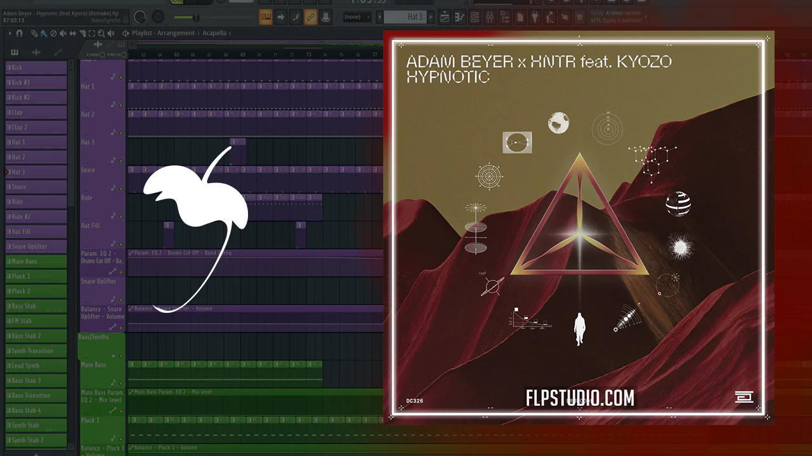Expand the Acapella breadcrumb arrow
This screenshot has height=456, width=812.
[x=230, y=33]
